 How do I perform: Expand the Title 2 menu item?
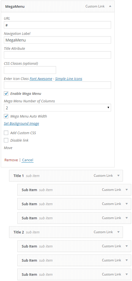[119, 232]
